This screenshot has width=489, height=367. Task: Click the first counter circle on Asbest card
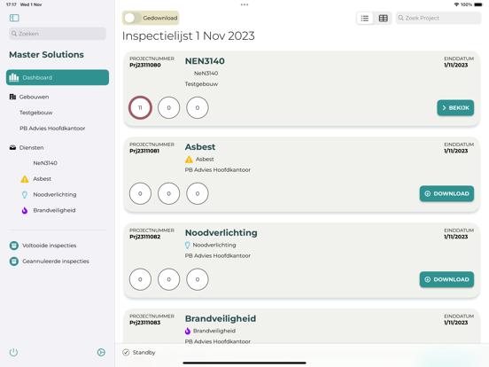click(x=140, y=193)
